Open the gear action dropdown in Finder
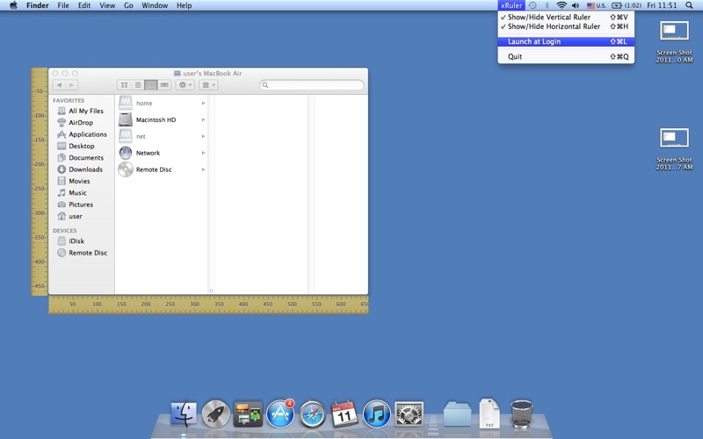The image size is (703, 439). [185, 85]
